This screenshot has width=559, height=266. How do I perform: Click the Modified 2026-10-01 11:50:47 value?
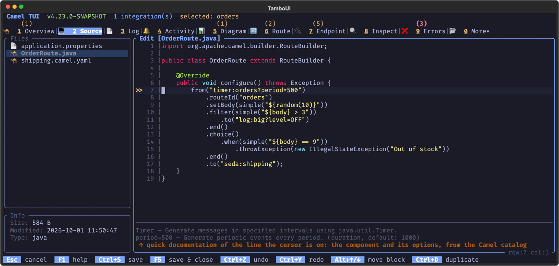[82, 230]
